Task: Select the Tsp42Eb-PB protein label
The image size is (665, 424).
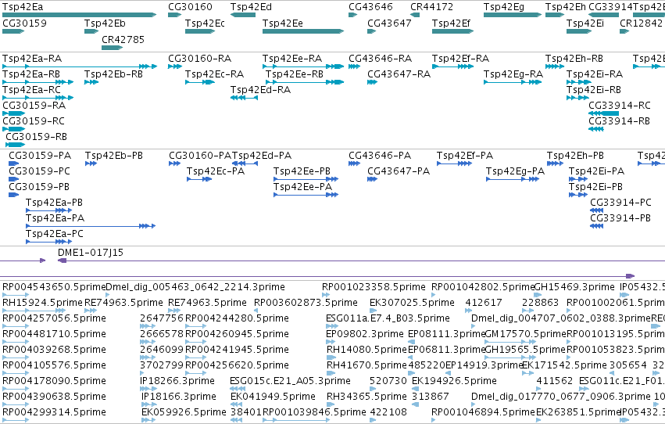Action: [x=113, y=156]
